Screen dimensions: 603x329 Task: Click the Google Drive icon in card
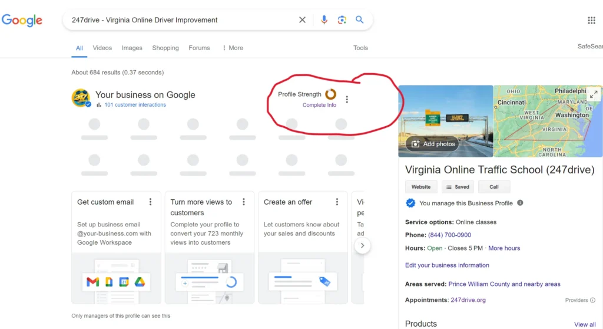tap(140, 282)
